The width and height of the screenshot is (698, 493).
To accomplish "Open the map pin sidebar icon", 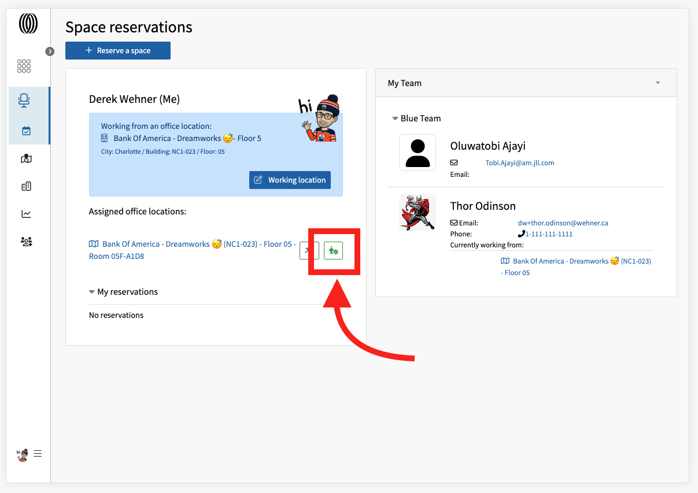I will (x=26, y=159).
